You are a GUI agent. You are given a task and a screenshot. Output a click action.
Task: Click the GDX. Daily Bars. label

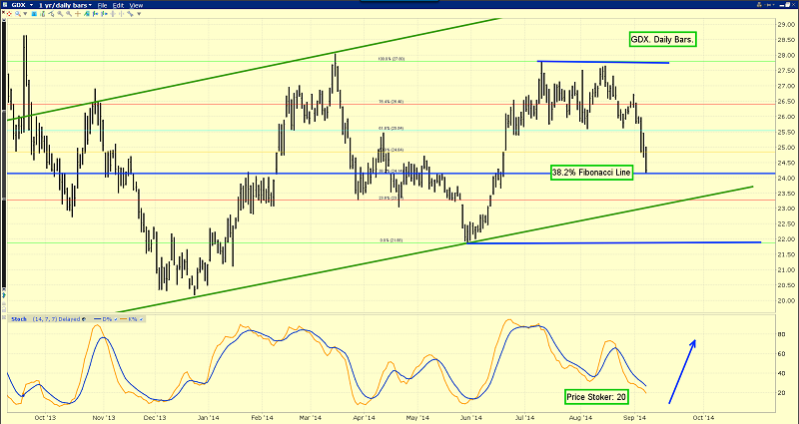tap(662, 40)
